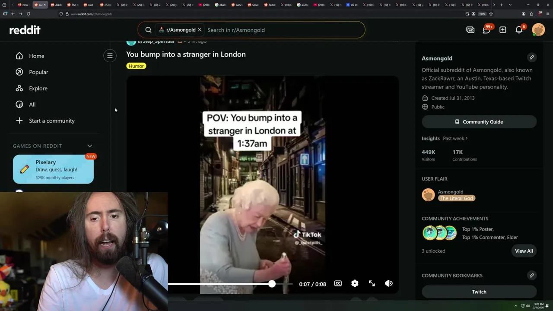Open the browser hamburger menu
This screenshot has height=311, width=553.
coord(547,14)
